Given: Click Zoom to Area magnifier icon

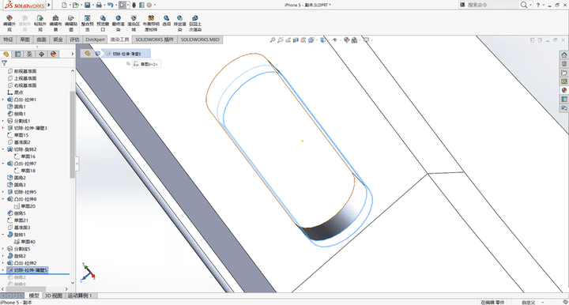Looking at the screenshot, I should point(280,40).
